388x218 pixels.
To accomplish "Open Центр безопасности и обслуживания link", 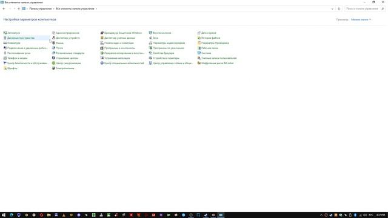I will click(x=28, y=63).
